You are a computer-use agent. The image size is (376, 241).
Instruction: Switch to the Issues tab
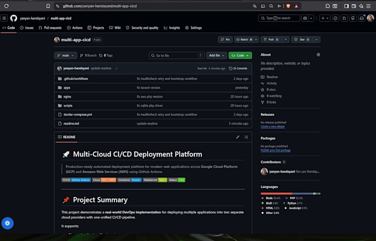point(27,28)
